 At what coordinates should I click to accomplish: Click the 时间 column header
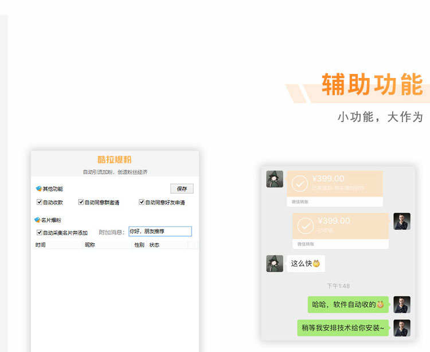[x=40, y=245]
